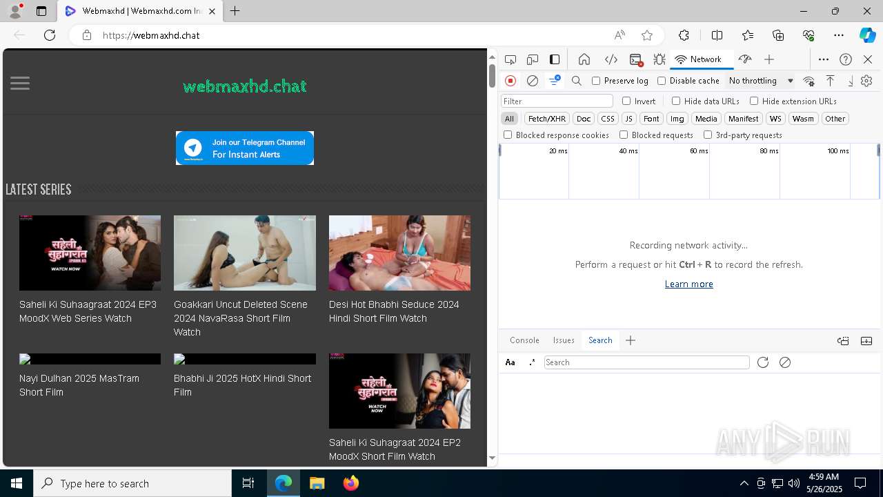Check 3rd-party requests
The width and height of the screenshot is (883, 497).
pos(708,135)
